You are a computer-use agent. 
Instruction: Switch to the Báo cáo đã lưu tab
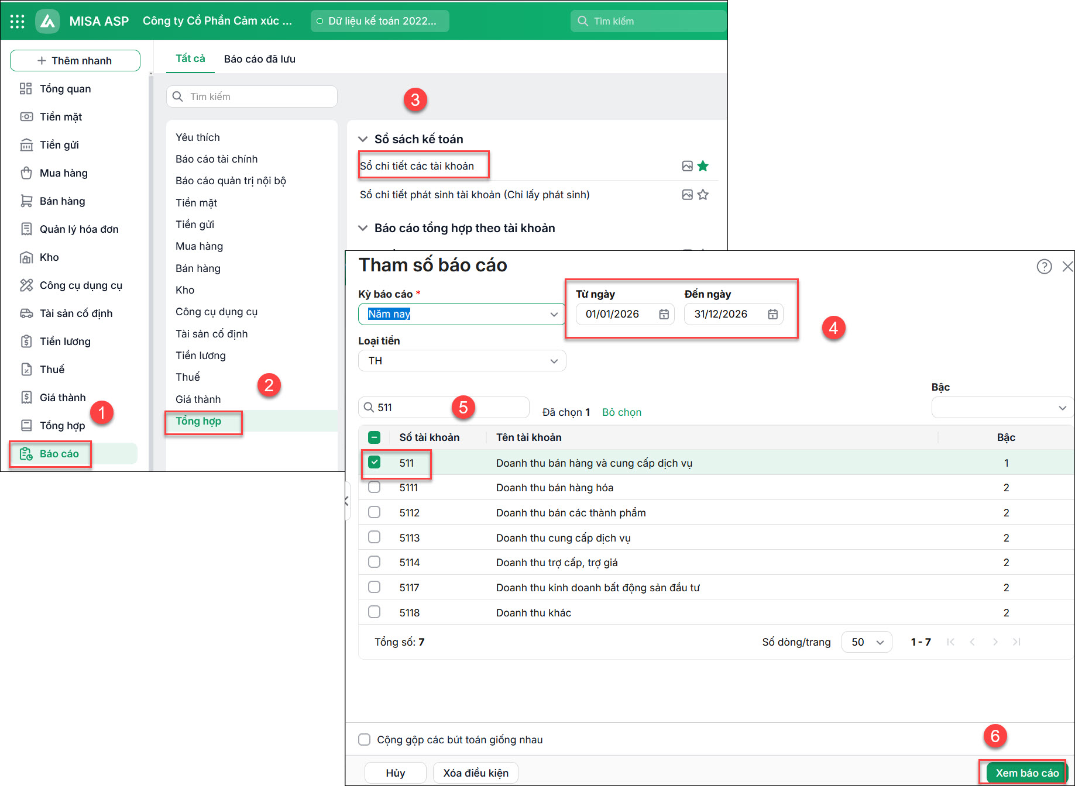point(260,59)
